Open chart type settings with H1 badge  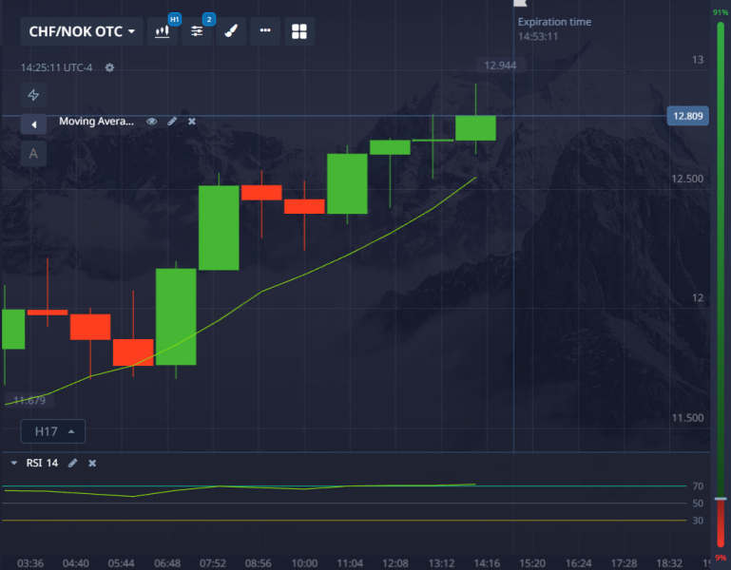(x=163, y=31)
